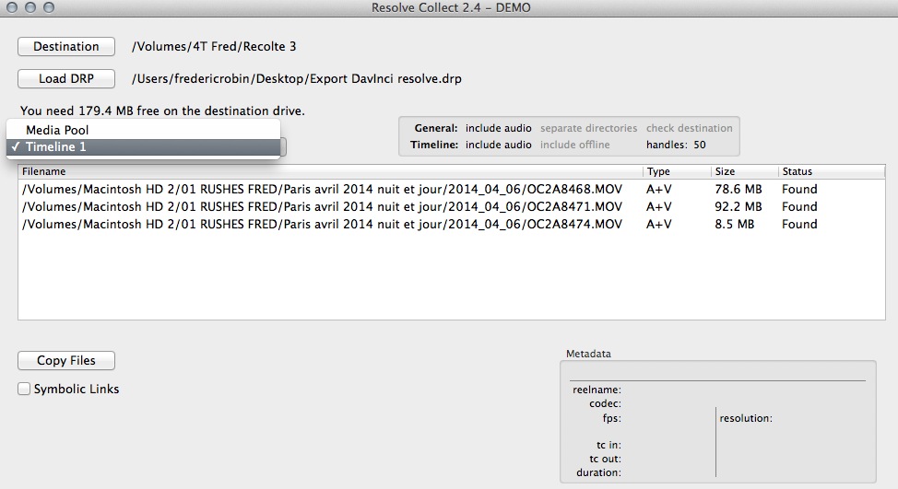
Task: Click the Destination button
Action: (66, 46)
